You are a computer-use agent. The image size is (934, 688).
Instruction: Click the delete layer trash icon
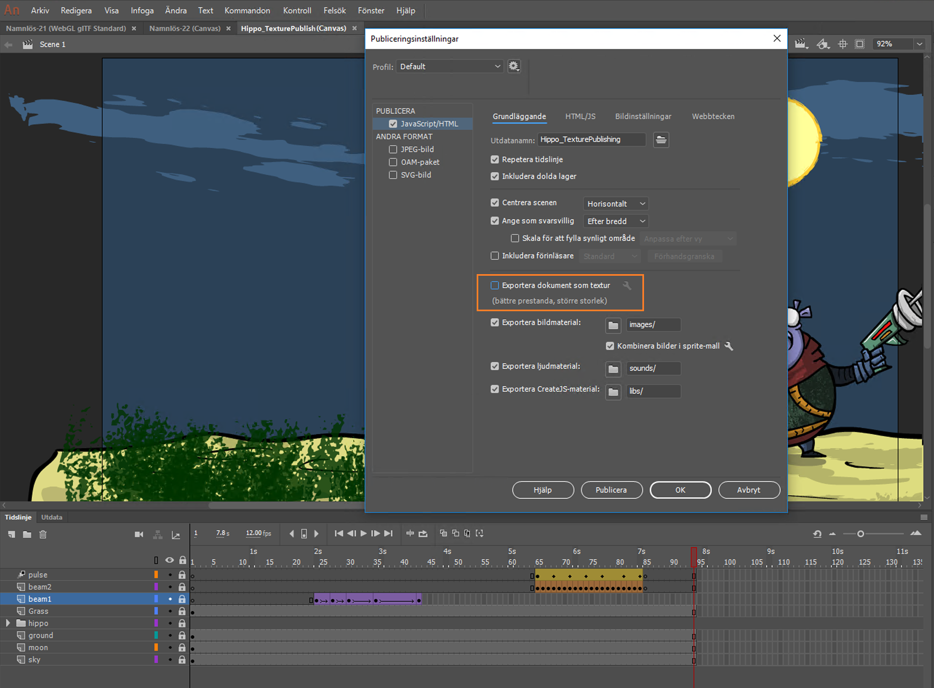point(43,534)
